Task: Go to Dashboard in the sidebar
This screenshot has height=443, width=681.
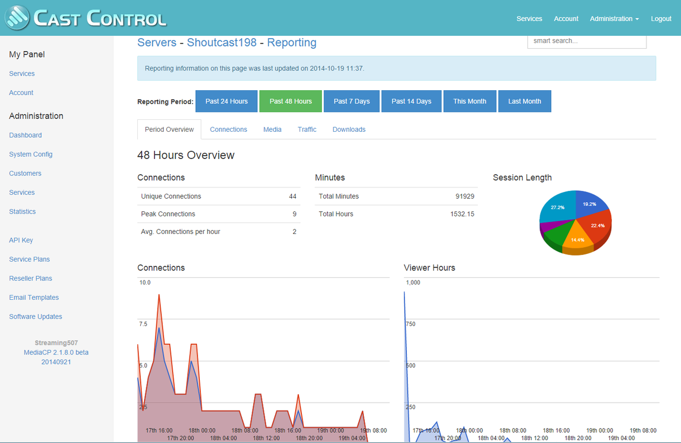Action: pos(26,135)
